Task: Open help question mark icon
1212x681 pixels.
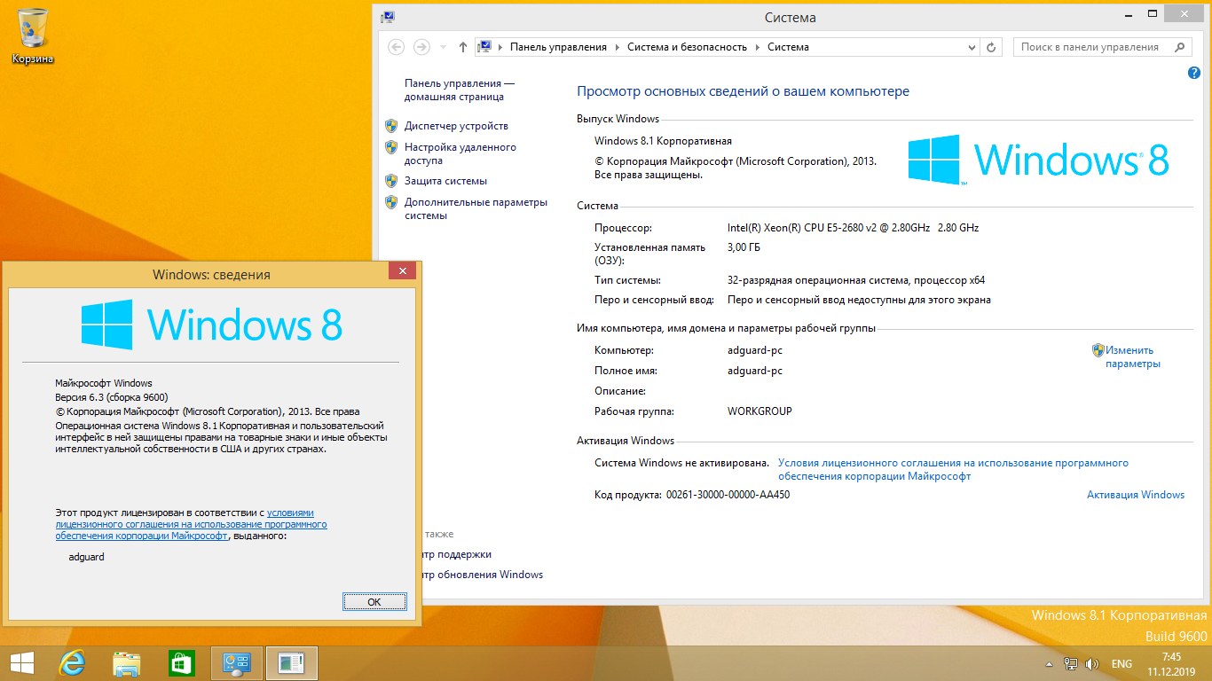Action: 1193,73
